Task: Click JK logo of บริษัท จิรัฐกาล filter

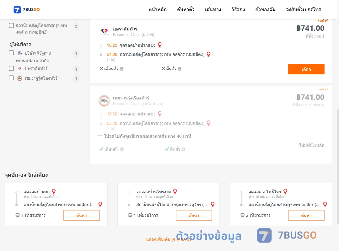Action: (20, 53)
